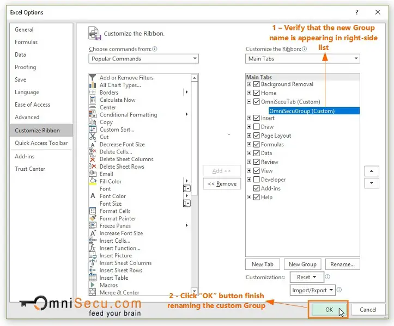Click the OK button
This screenshot has height=326, width=394.
(x=329, y=310)
